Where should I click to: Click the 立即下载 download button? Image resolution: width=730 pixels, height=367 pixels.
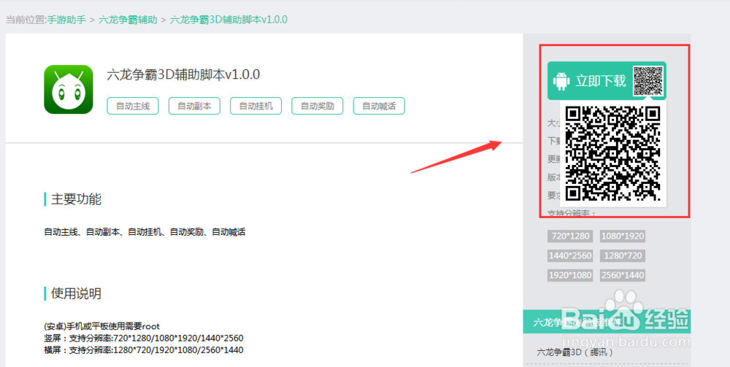607,80
